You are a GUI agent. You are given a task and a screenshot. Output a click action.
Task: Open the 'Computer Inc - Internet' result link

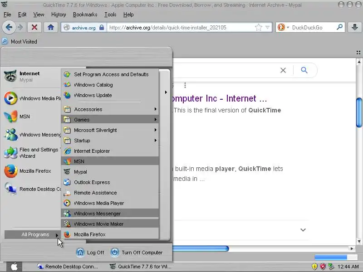(x=219, y=98)
